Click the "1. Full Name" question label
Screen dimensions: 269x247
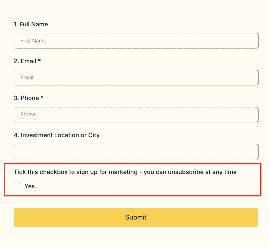pos(31,24)
